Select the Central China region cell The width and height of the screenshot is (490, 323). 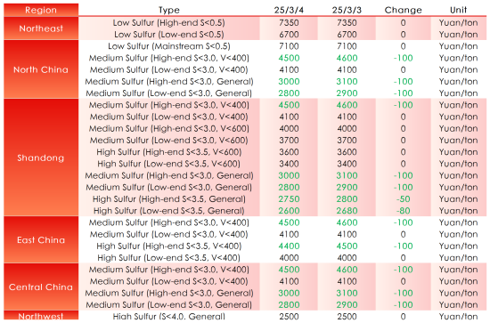point(41,287)
